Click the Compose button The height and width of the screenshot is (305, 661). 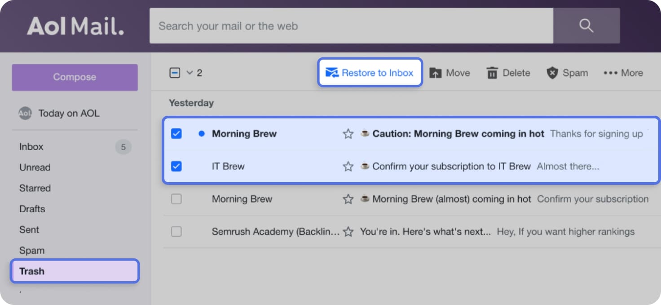74,77
